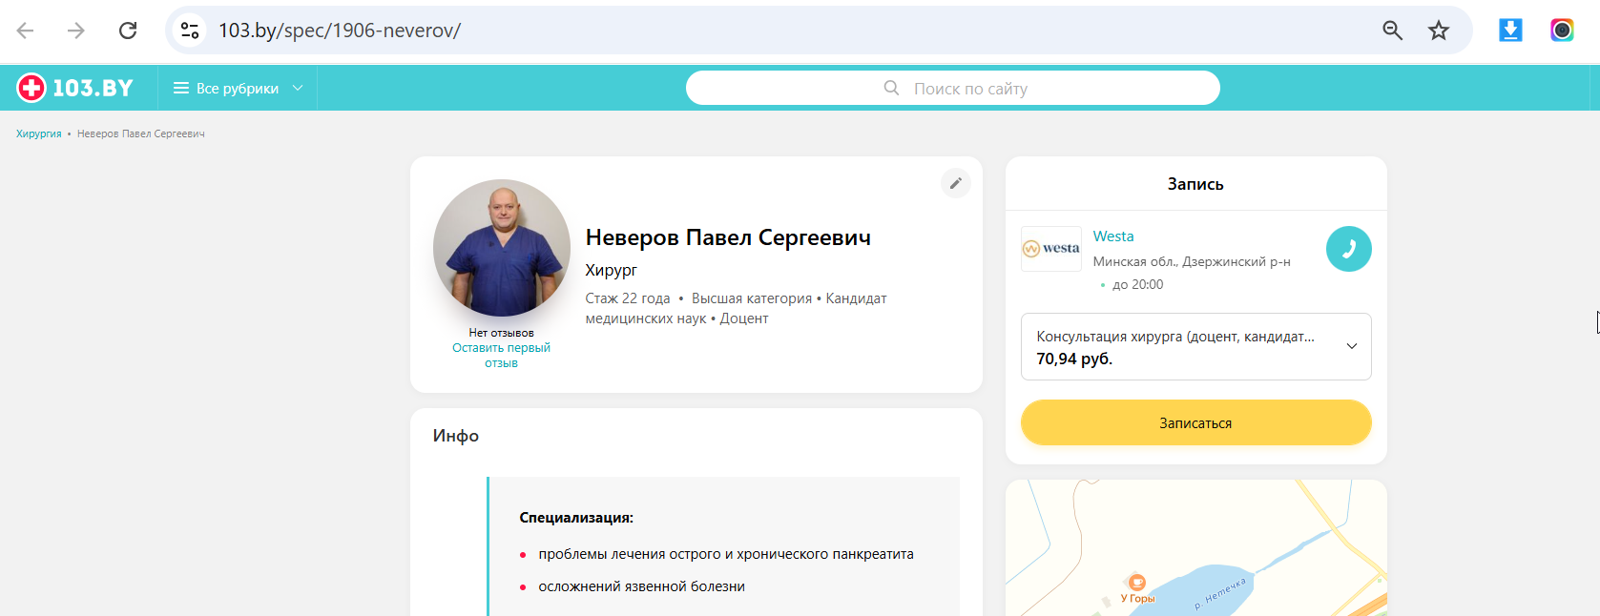
Task: Click the browser back arrow
Action: (x=26, y=31)
